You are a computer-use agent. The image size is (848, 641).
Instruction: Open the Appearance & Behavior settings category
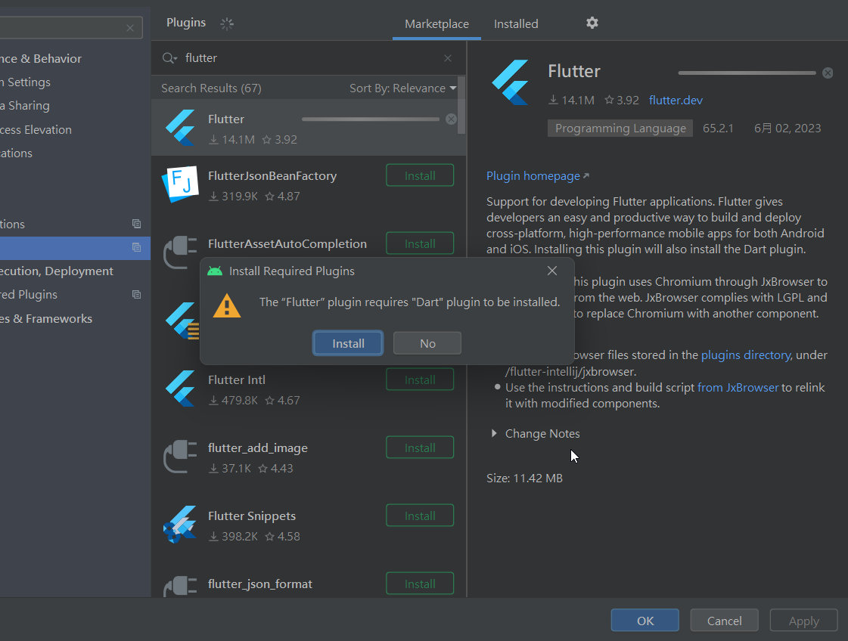point(41,58)
